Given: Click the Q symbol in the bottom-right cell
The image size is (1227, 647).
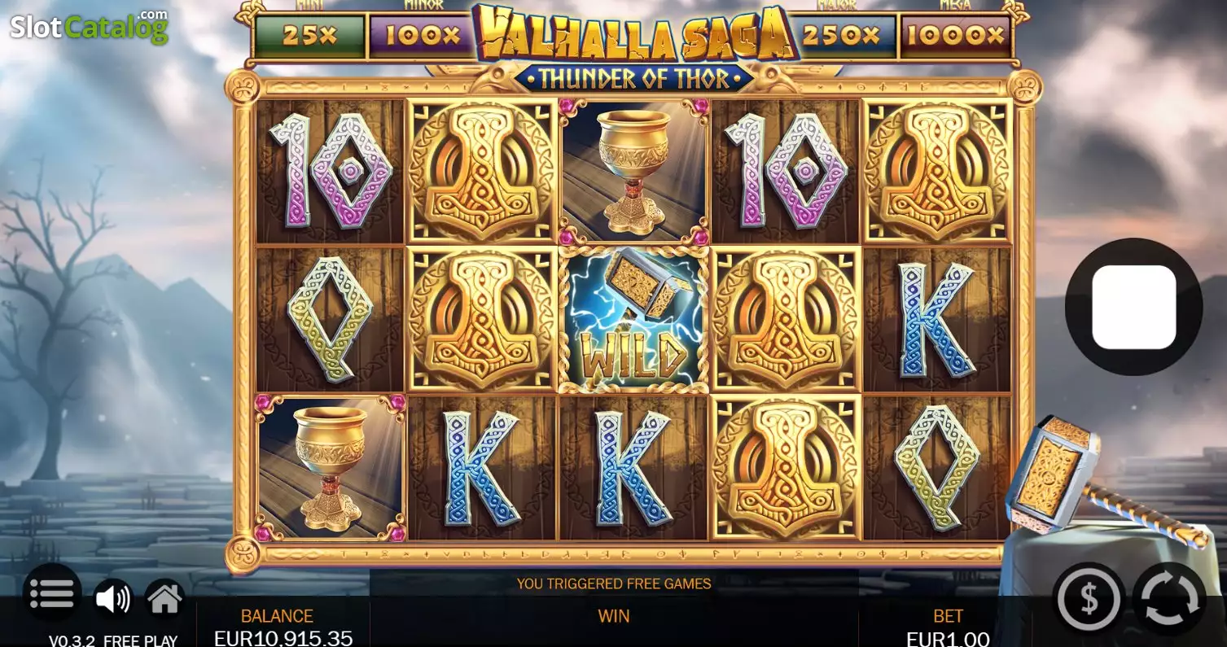Looking at the screenshot, I should (937, 468).
